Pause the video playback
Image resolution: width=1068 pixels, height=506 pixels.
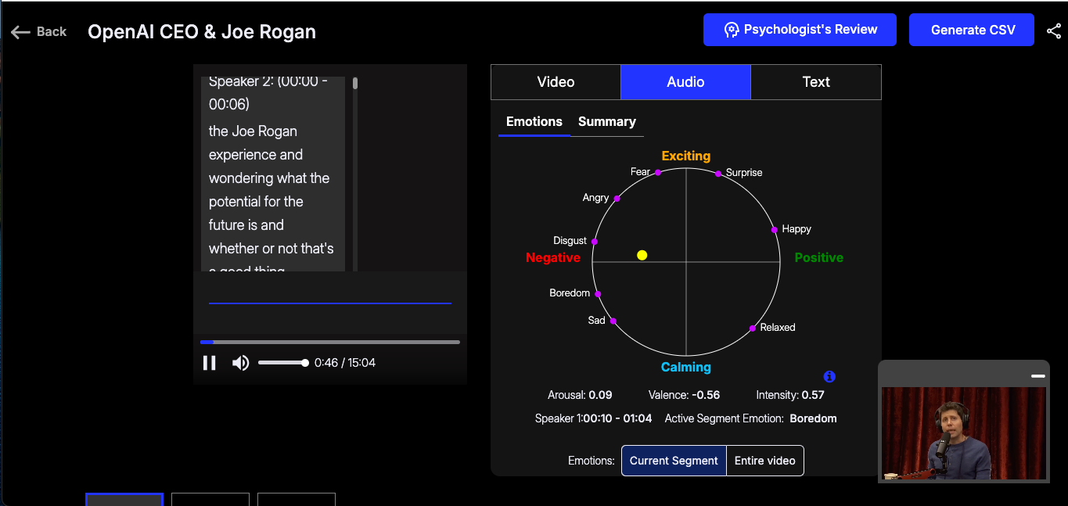point(210,363)
